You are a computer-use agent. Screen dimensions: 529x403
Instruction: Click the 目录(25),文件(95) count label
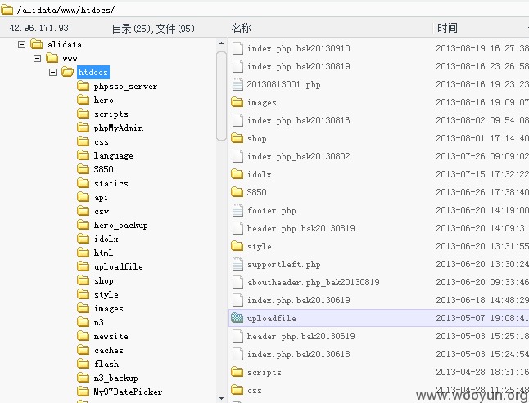coord(153,29)
